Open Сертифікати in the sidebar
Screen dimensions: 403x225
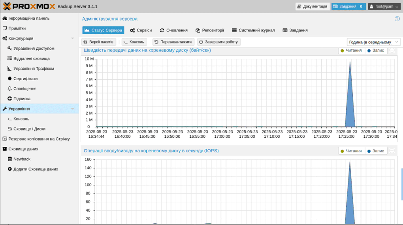pyautogui.click(x=25, y=79)
